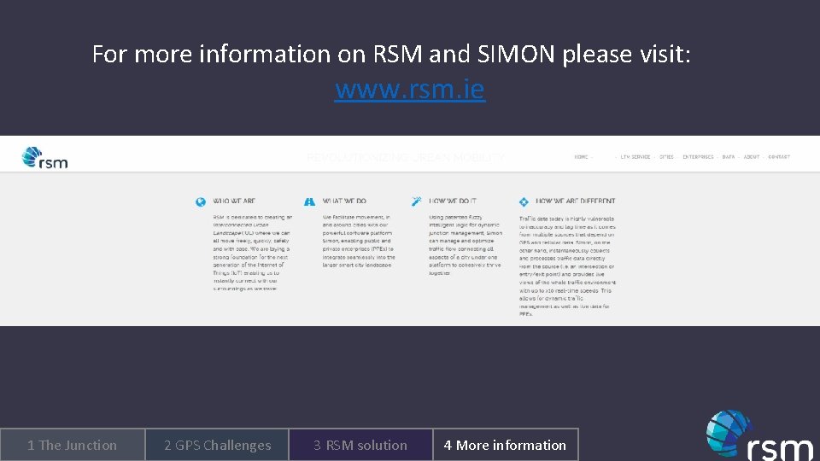Click the faint 'Revolutionizing Urban Mobility' banner text

[x=405, y=157]
